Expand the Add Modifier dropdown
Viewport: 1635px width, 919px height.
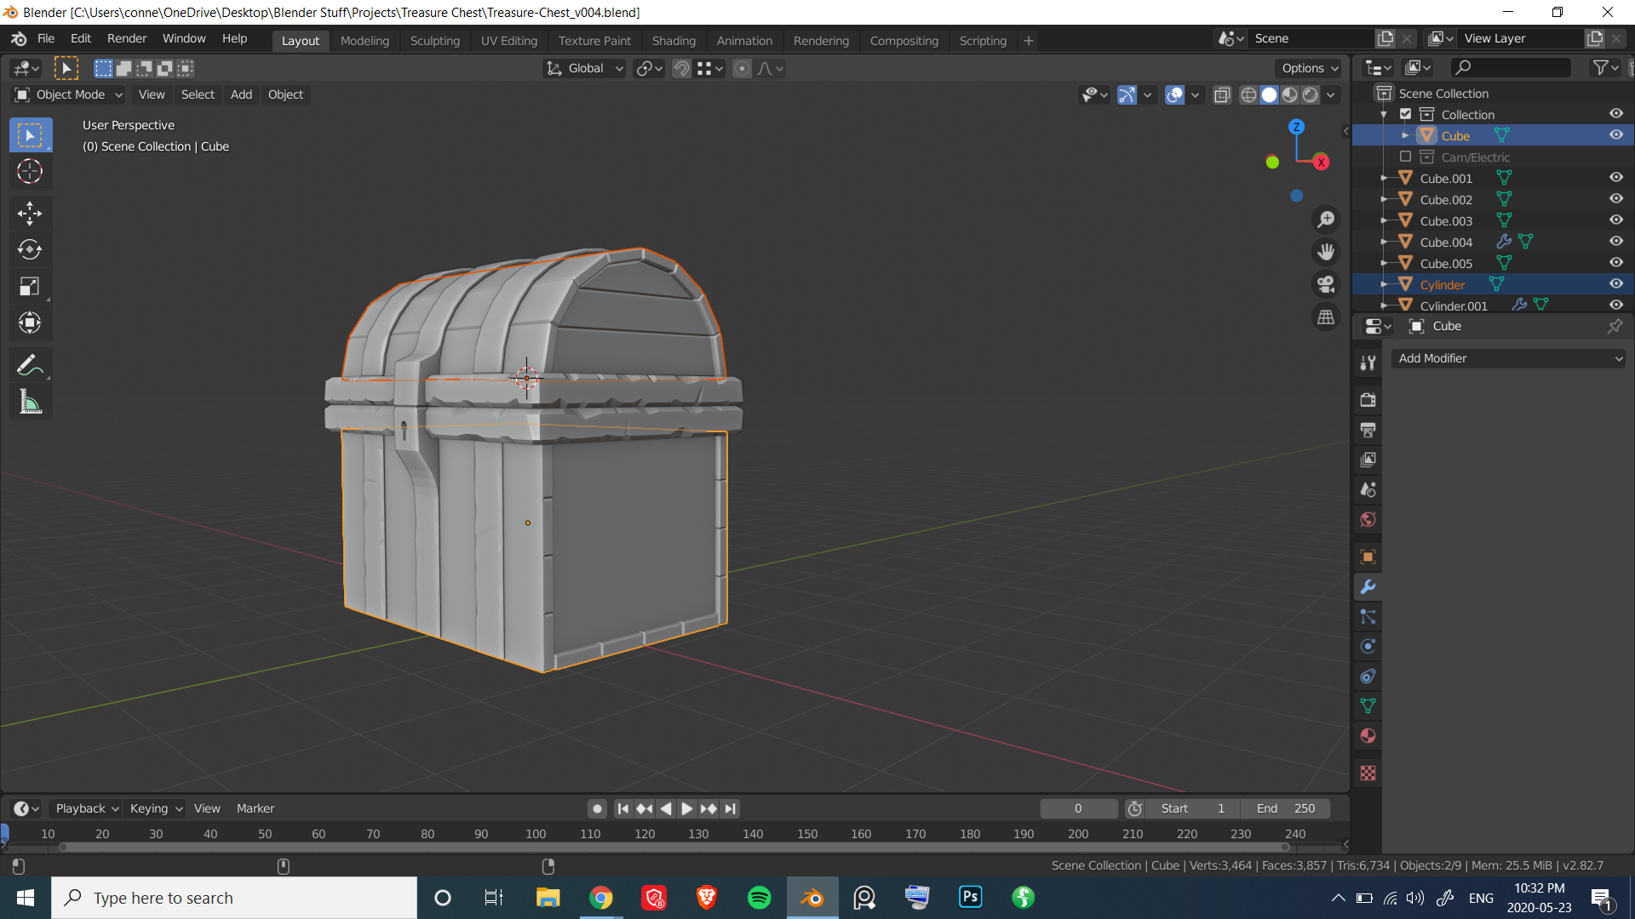pyautogui.click(x=1508, y=358)
